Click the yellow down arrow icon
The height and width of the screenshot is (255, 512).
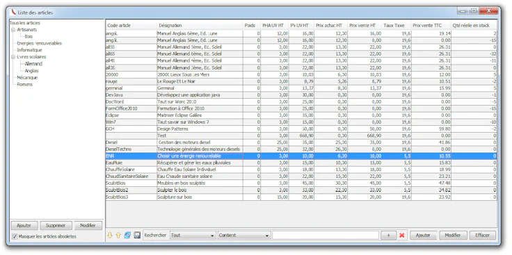tap(110, 235)
